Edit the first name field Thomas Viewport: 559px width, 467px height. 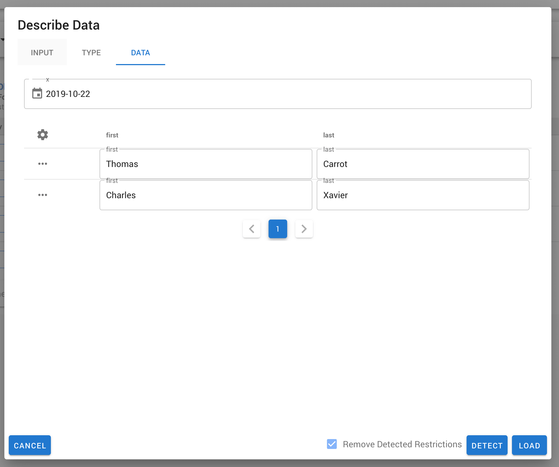[206, 164]
